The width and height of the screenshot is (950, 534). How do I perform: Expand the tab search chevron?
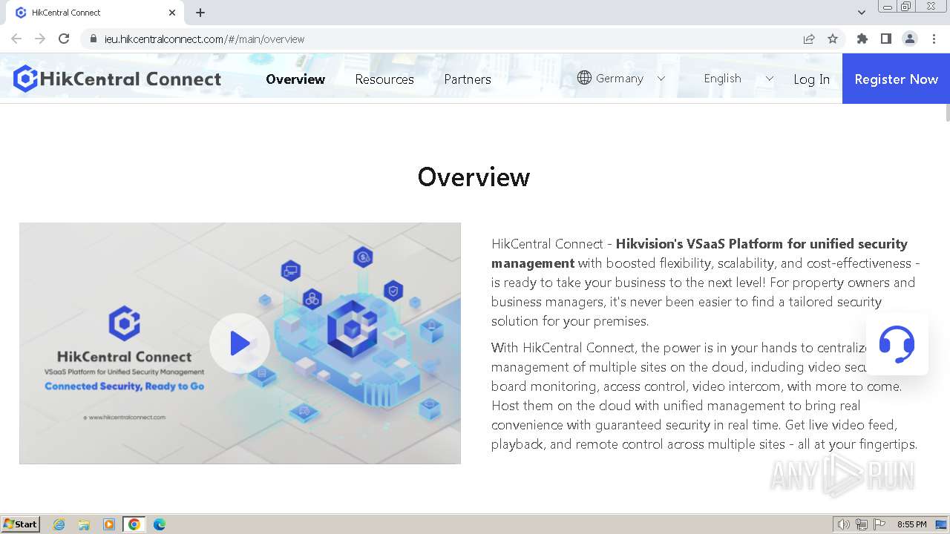(x=862, y=13)
